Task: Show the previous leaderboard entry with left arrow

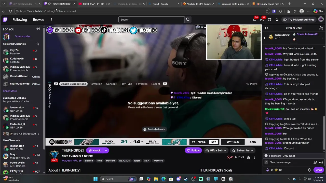Action: [264, 38]
